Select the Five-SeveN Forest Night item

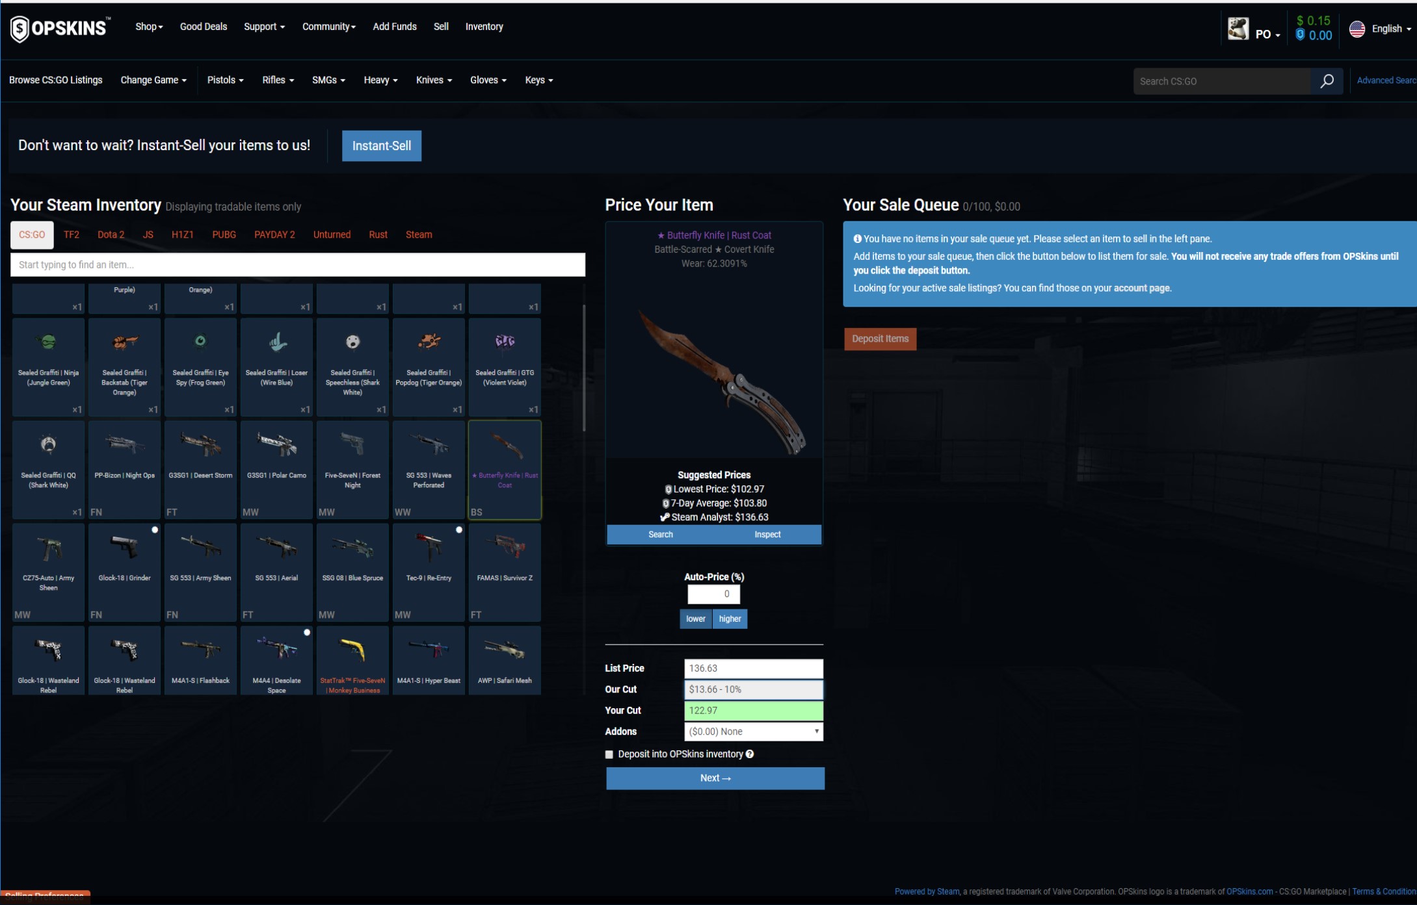pos(352,470)
